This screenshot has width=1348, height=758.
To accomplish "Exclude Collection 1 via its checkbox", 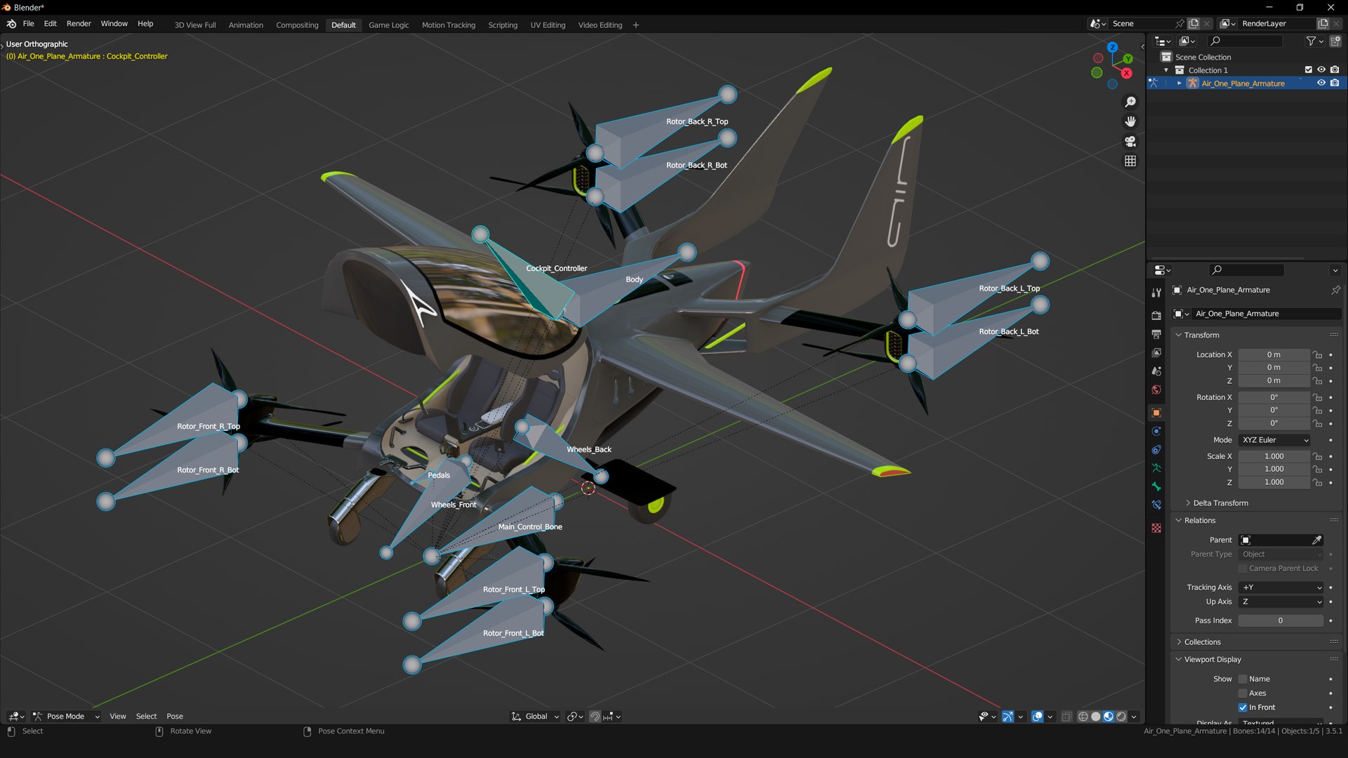I will click(x=1308, y=69).
